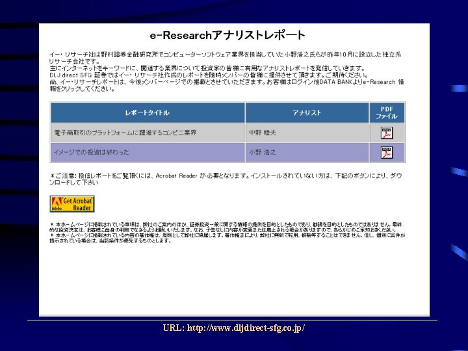
Task: Open PDF icon for 中野 睦夫 report
Action: tap(387, 133)
